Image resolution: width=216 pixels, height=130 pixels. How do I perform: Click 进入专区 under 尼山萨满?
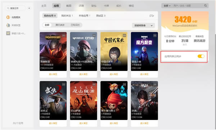tap(84, 123)
